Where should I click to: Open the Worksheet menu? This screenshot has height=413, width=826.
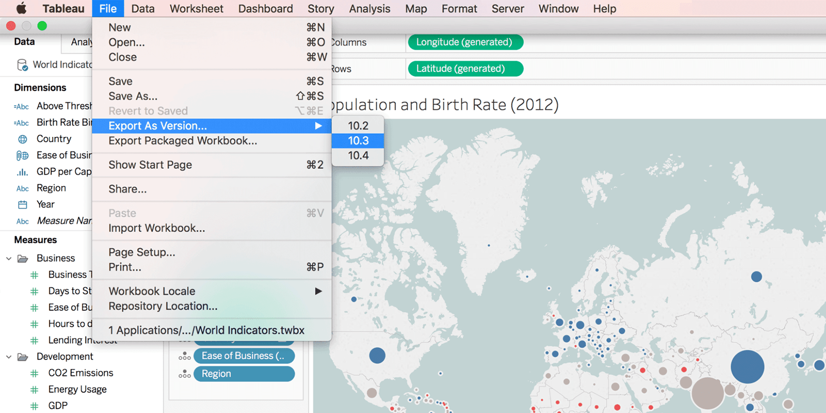coord(196,9)
